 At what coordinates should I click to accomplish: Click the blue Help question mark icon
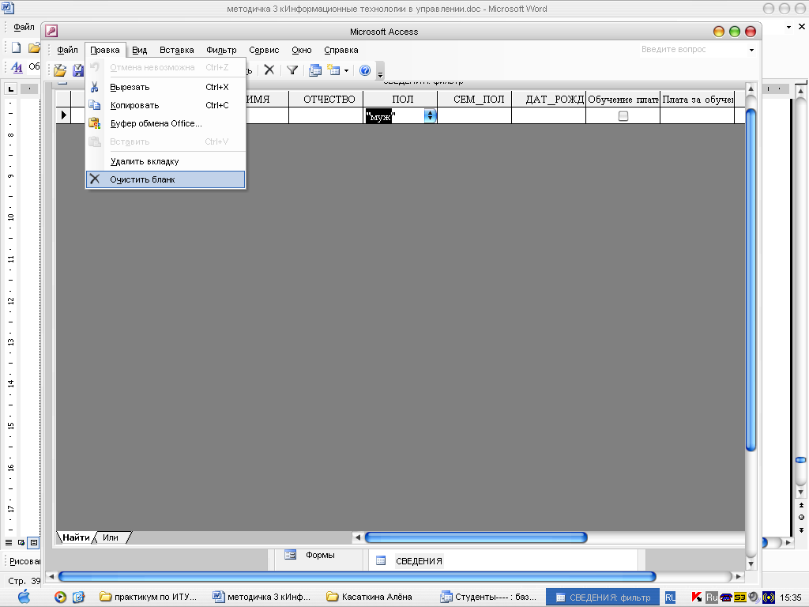coord(365,70)
